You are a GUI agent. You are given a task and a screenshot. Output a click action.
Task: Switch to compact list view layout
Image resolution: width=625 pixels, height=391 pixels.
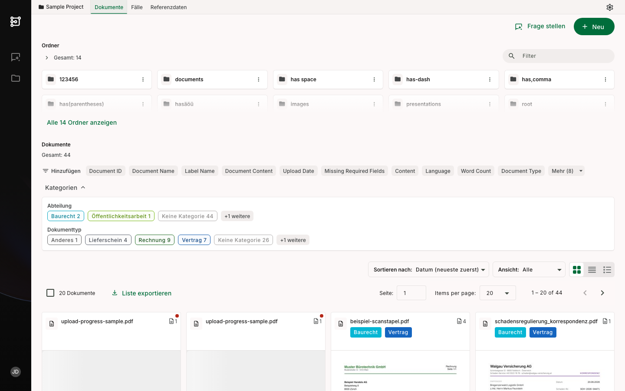pos(592,270)
